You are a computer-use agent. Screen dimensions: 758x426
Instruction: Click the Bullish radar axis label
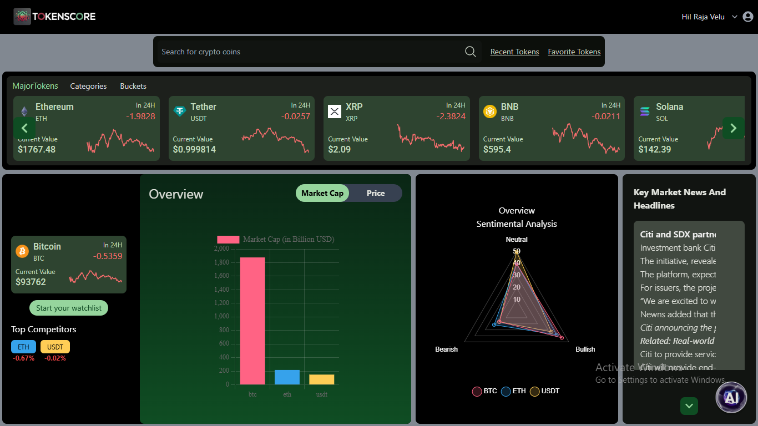(x=585, y=349)
